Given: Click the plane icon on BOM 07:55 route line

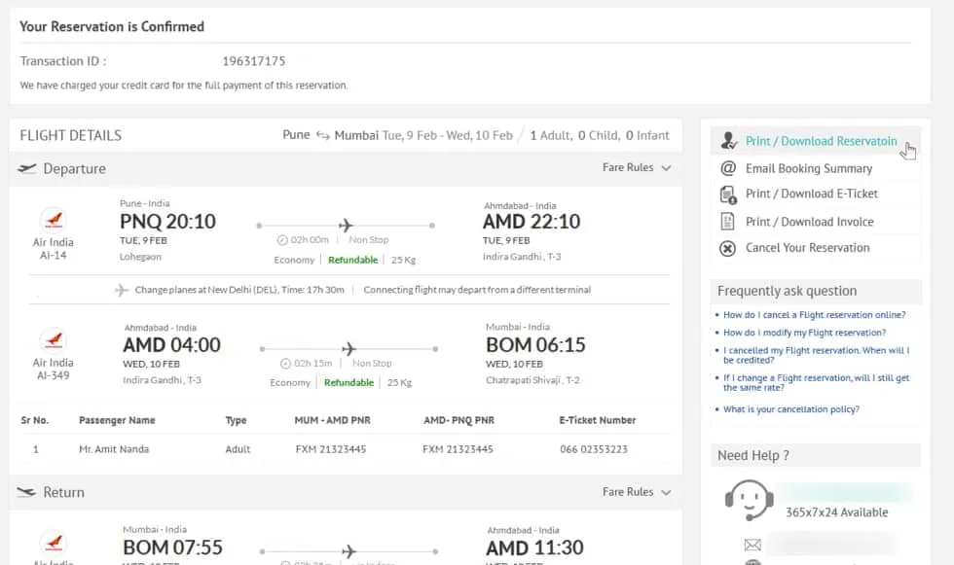Looking at the screenshot, I should (349, 551).
